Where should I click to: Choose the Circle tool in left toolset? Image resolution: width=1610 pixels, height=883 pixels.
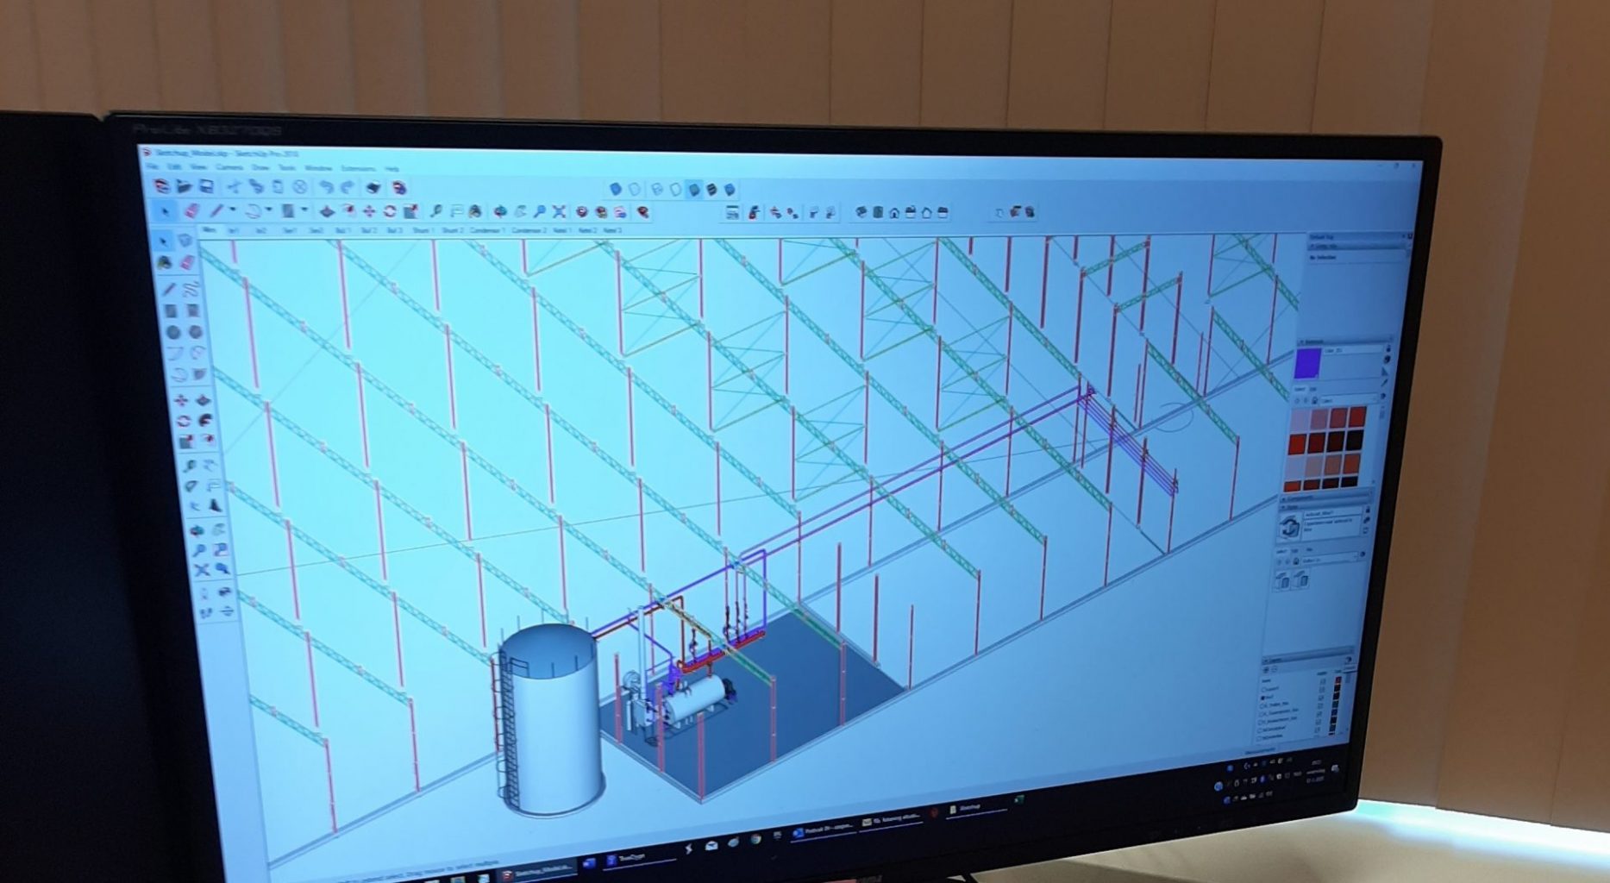pos(173,332)
